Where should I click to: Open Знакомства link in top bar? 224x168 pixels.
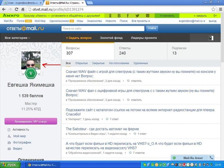click(x=94, y=21)
